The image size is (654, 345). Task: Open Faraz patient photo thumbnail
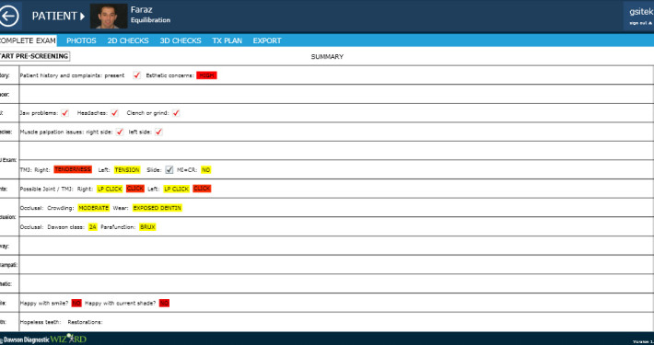click(x=109, y=17)
